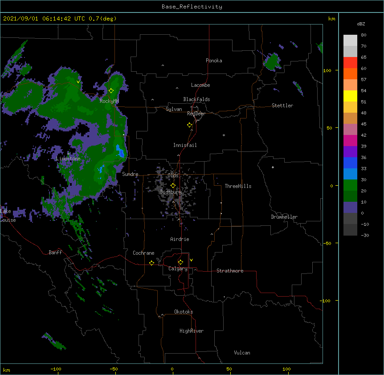The image size is (384, 375).
Task: Click the ThreeHills town label
Action: (238, 186)
